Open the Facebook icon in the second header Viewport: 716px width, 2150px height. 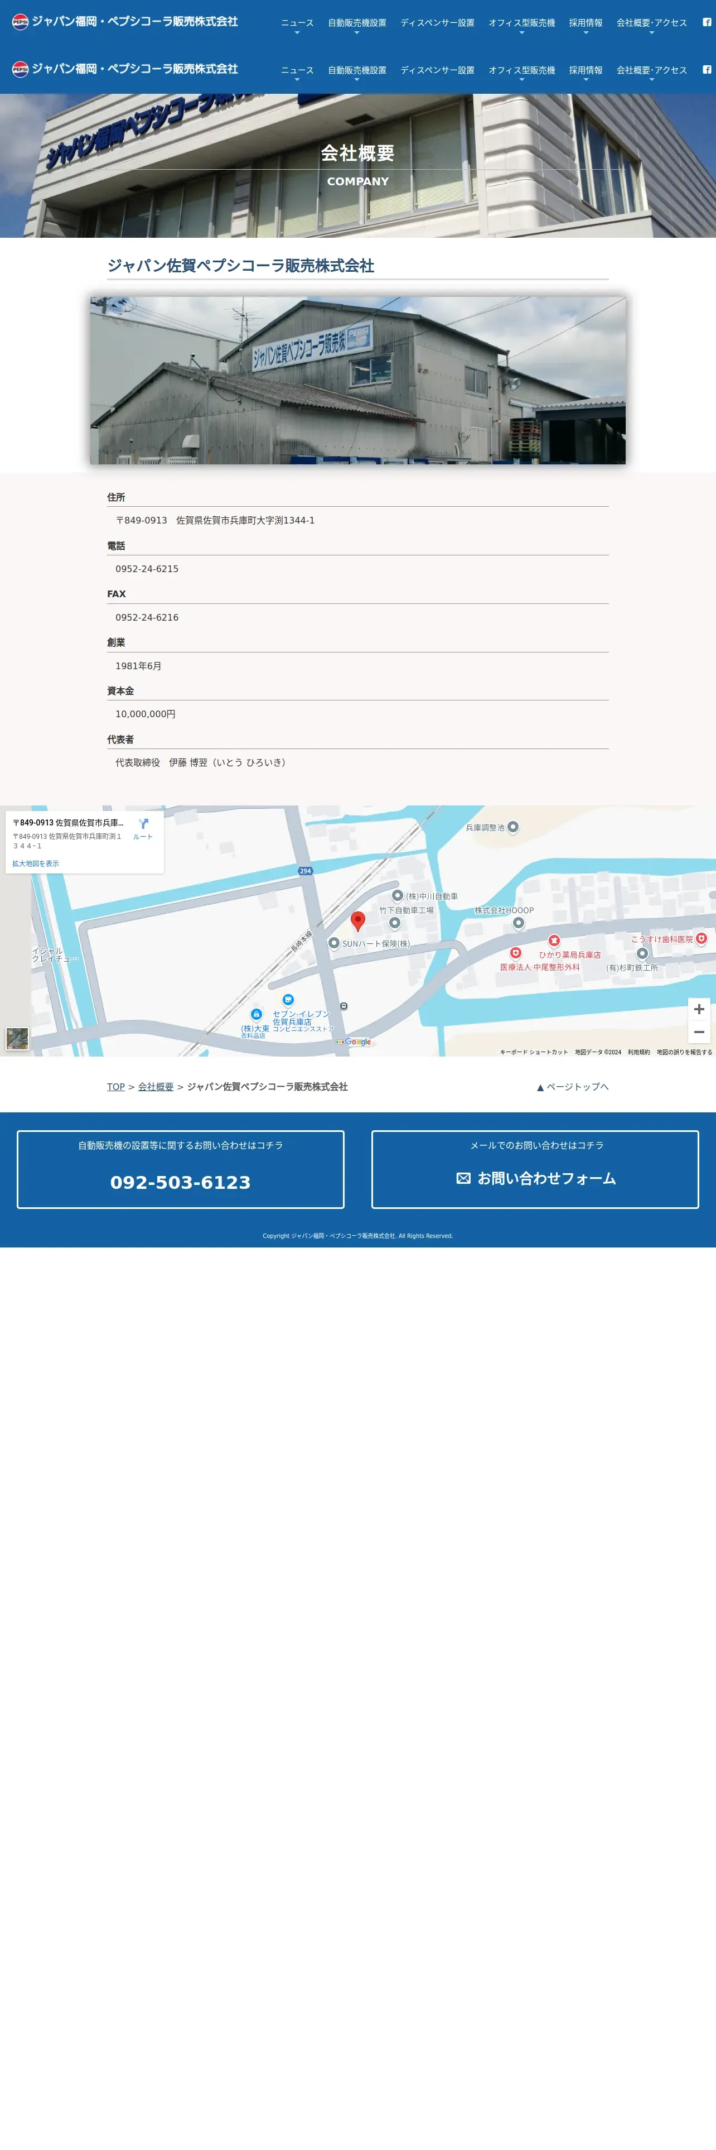point(707,70)
